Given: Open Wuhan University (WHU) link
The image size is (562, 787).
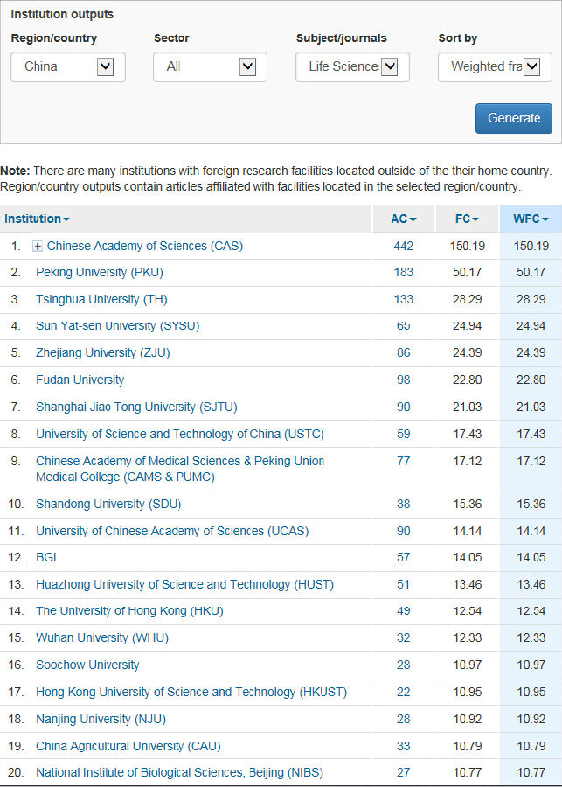Looking at the screenshot, I should 102,638.
